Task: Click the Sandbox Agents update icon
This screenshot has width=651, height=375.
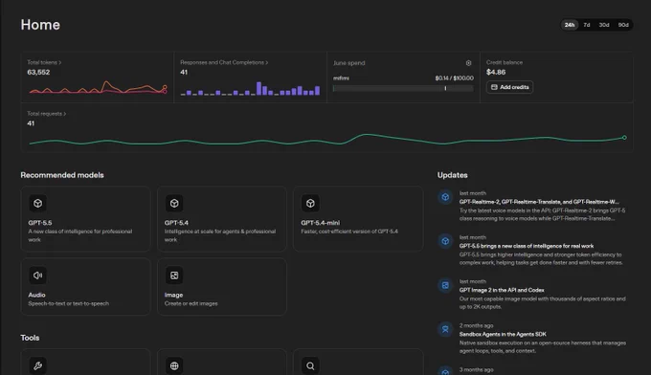Action: click(x=445, y=329)
